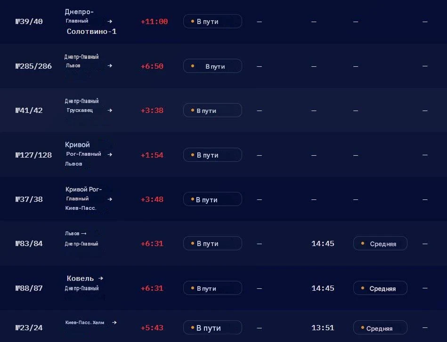Screen dimensions: 447x342
Task: Click the route arrow for train №37/38
Action: 110,199
